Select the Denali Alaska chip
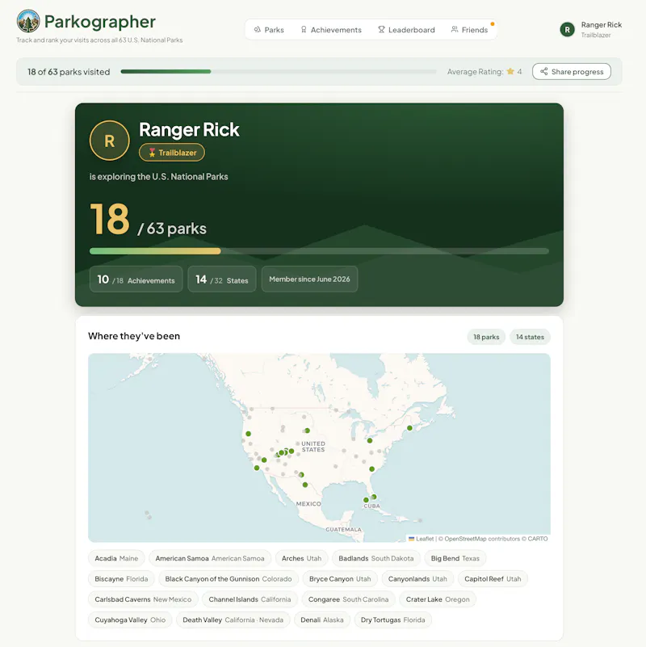This screenshot has width=646, height=647. (x=322, y=620)
